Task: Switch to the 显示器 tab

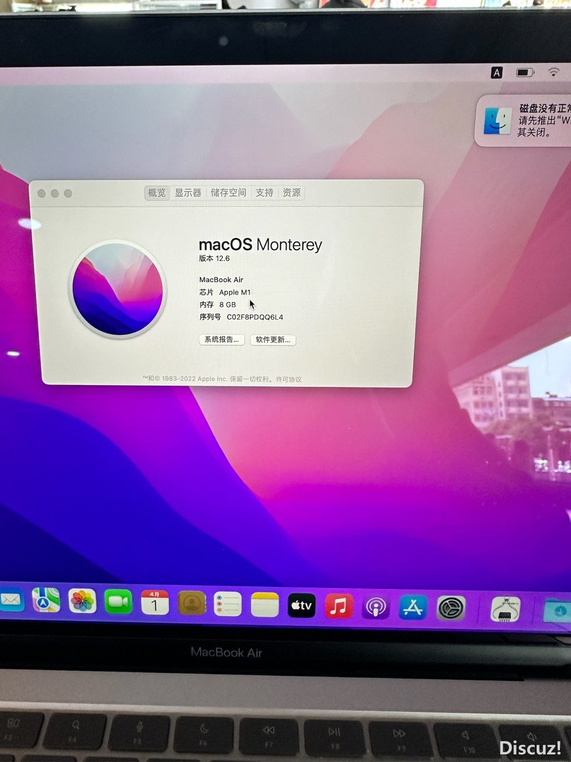Action: 188,193
